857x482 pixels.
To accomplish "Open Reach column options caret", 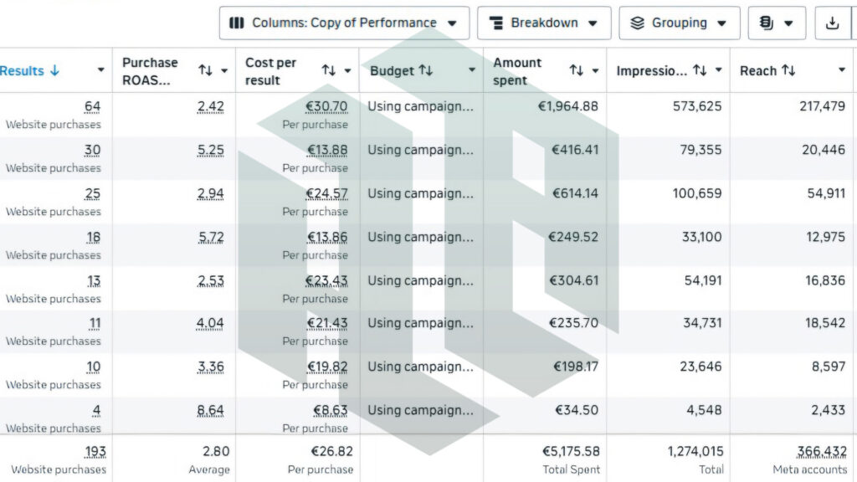I will 842,70.
